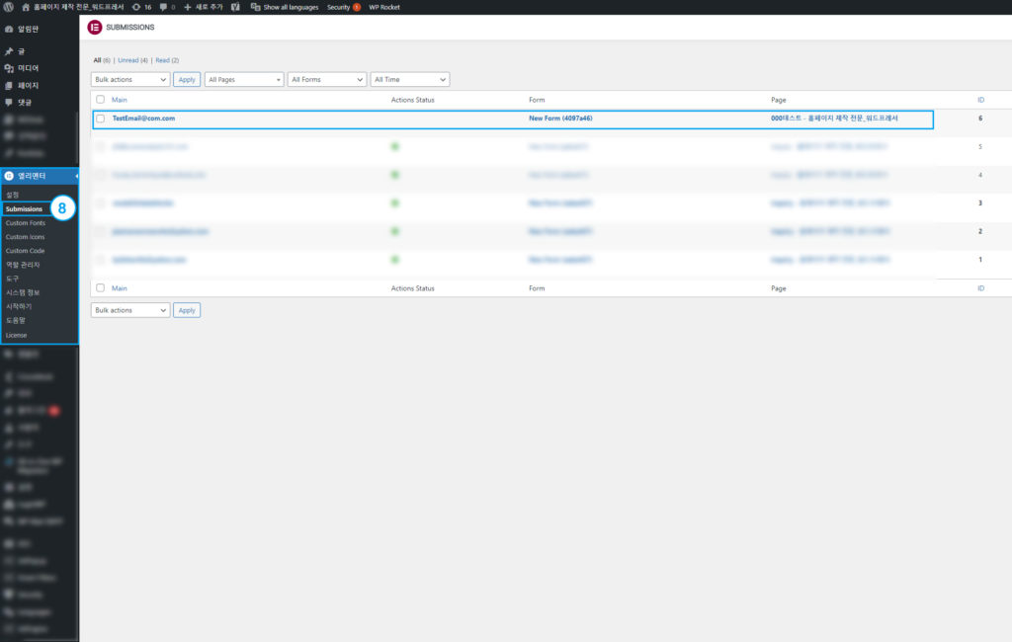Open Custom Fonts in Elementor submenu

pos(26,223)
